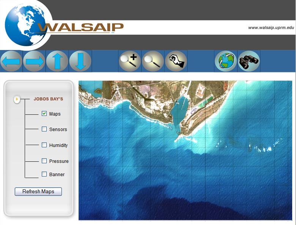Pan the map left with the left arrow

[x=11, y=61]
